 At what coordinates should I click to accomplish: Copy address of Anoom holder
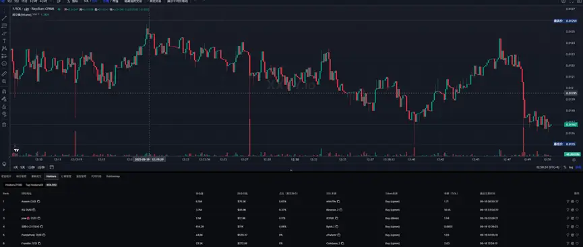tap(39, 201)
